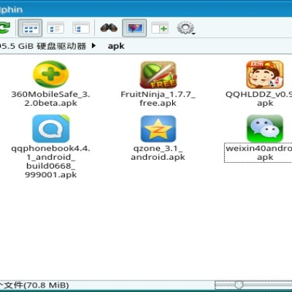Split the view with the plus pane icon
292x292 pixels.
coord(160,28)
